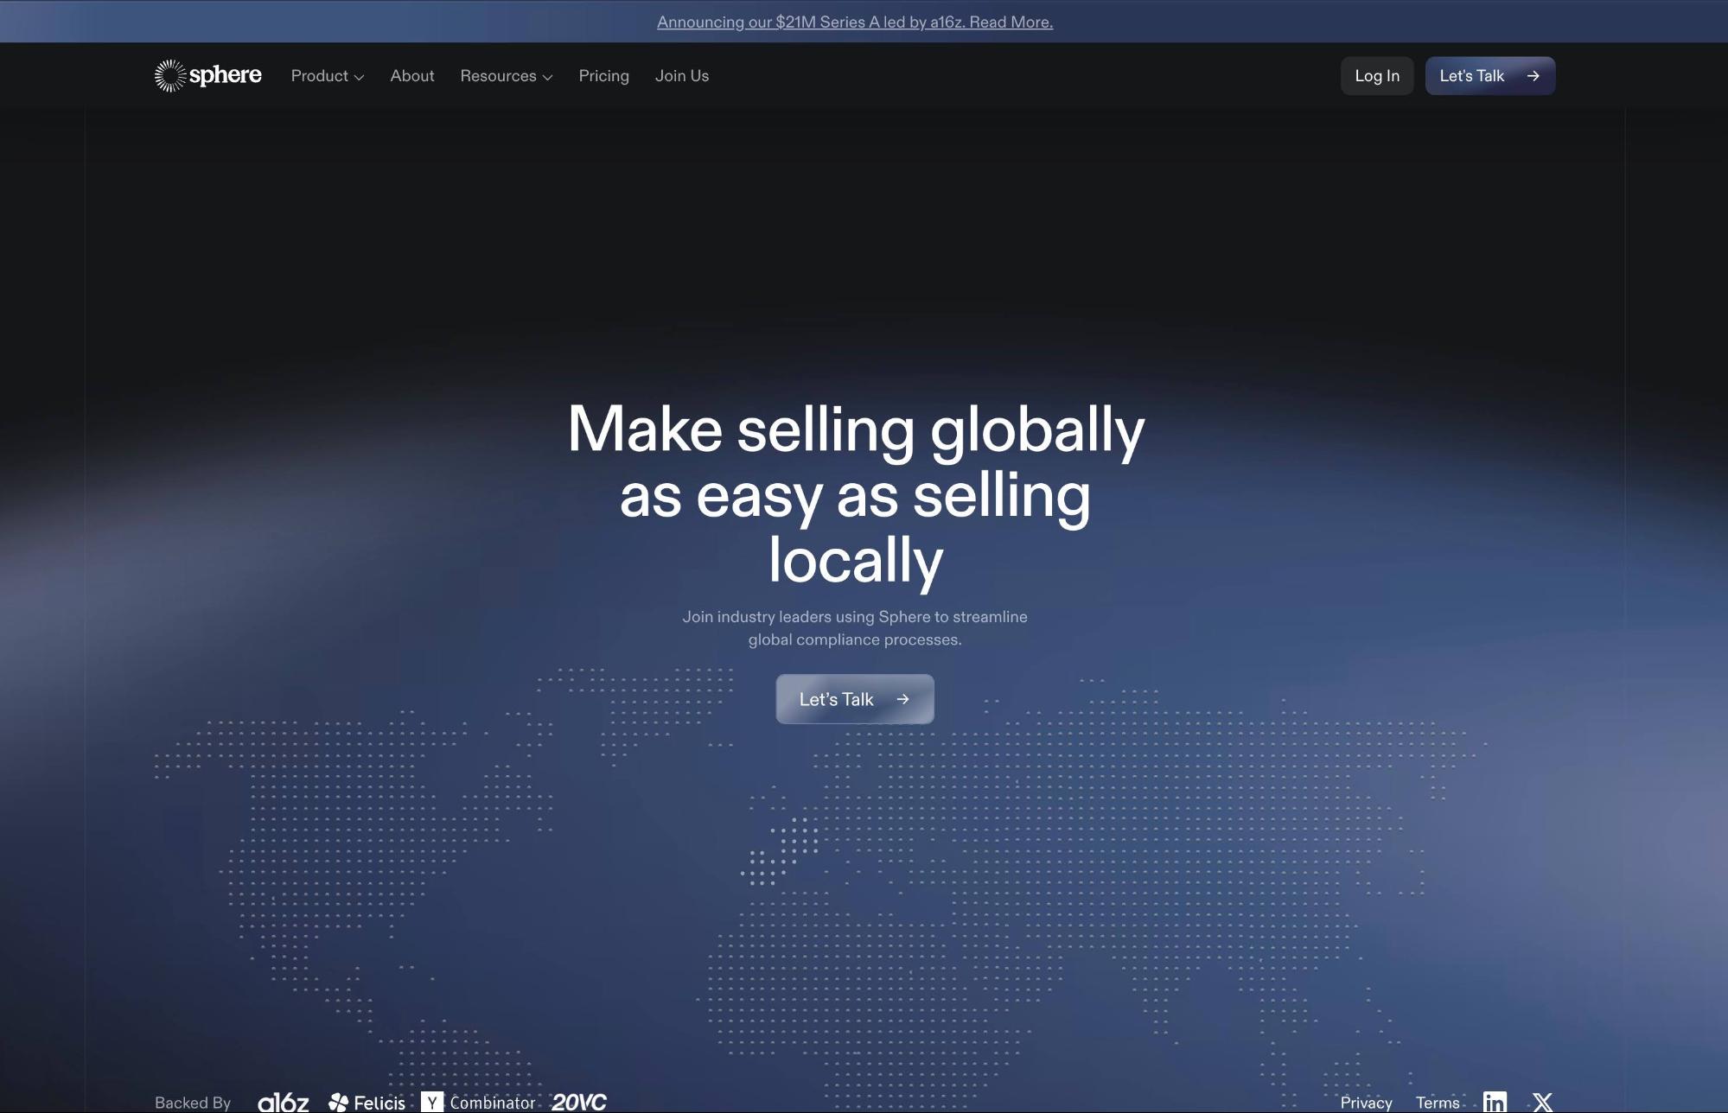This screenshot has height=1113, width=1728.
Task: Open X (Twitter) via the footer icon
Action: click(x=1541, y=1101)
